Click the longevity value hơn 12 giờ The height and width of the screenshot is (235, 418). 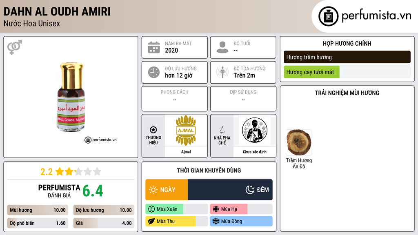[179, 75]
